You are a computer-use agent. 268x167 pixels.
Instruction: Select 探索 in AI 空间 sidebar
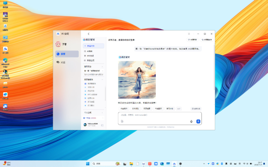coord(67,54)
